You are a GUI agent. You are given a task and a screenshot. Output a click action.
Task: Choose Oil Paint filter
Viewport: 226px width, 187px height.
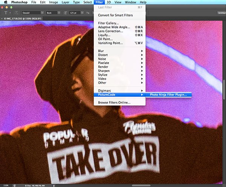(120, 39)
